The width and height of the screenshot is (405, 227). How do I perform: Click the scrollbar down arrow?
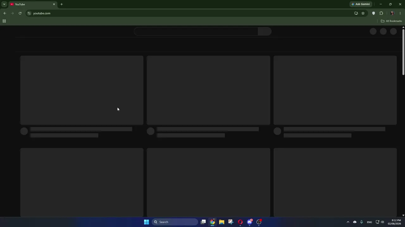(x=403, y=215)
